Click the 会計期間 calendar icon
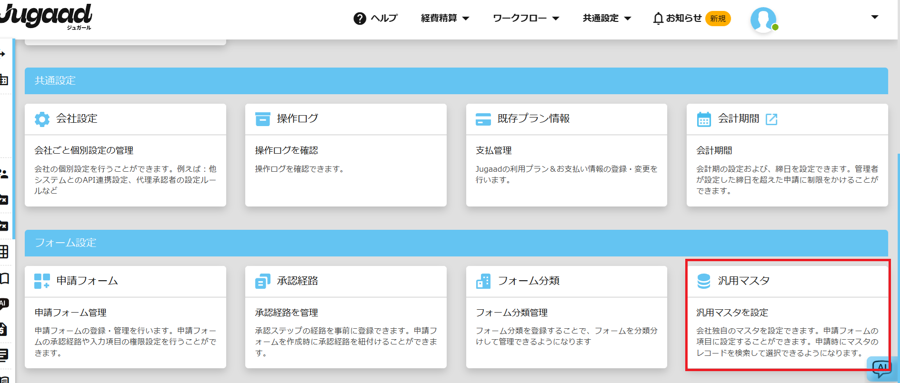The width and height of the screenshot is (900, 383). tap(703, 119)
